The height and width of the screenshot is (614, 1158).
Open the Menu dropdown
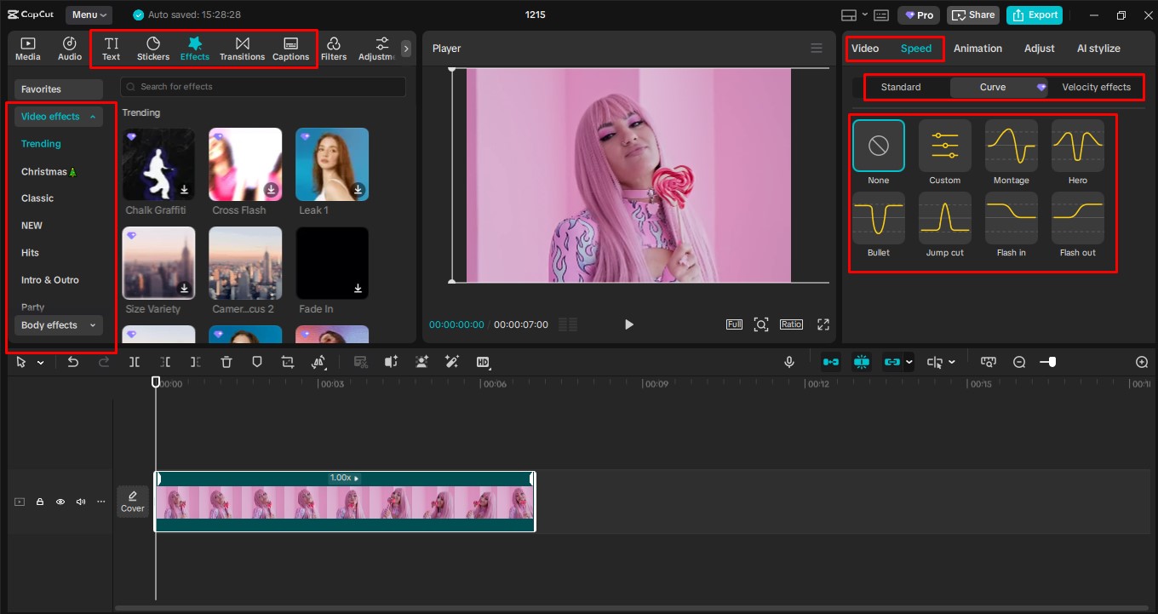coord(89,14)
